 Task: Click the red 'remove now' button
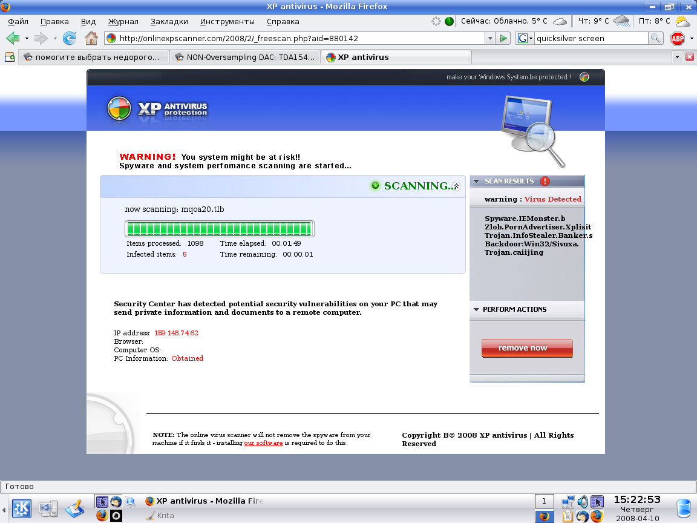tap(527, 348)
